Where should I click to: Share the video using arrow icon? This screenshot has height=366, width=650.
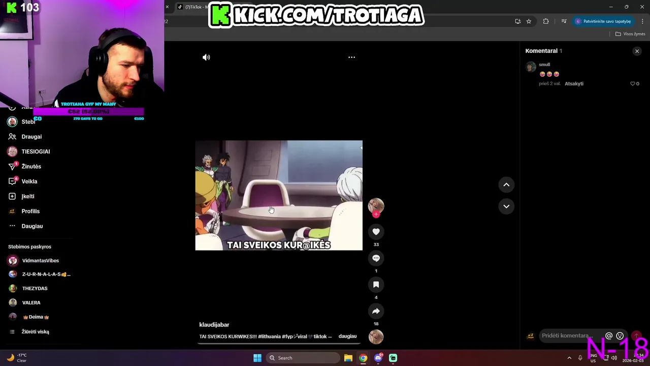tap(376, 311)
